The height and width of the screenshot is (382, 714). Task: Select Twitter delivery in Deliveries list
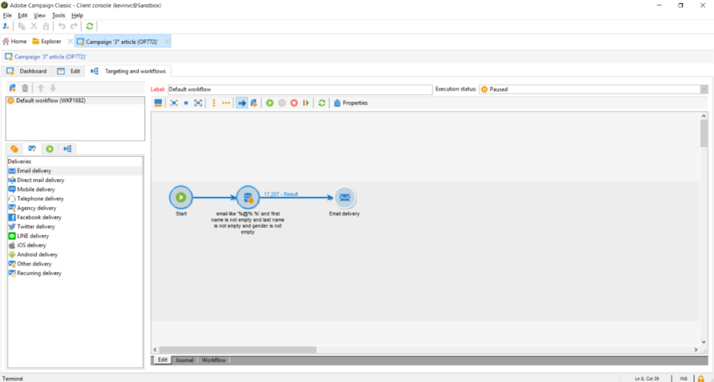[x=35, y=227]
